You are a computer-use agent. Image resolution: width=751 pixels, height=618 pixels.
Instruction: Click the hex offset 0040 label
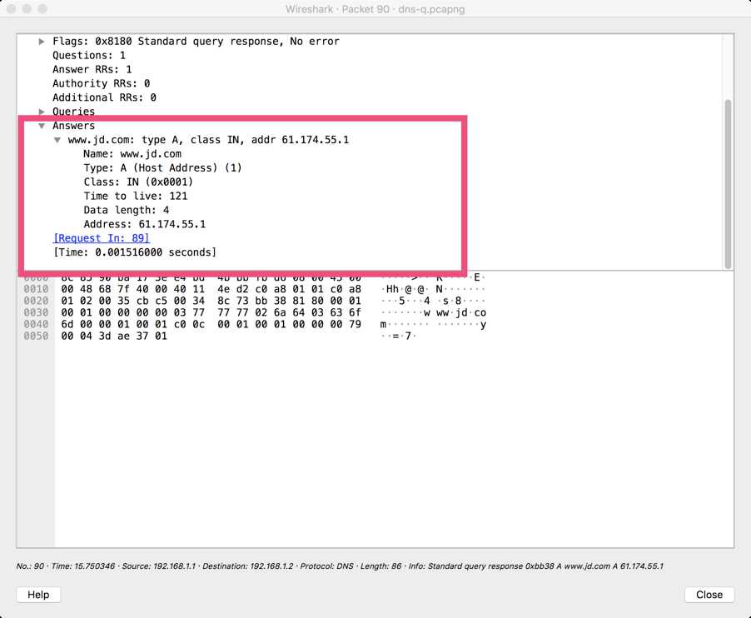[x=36, y=324]
